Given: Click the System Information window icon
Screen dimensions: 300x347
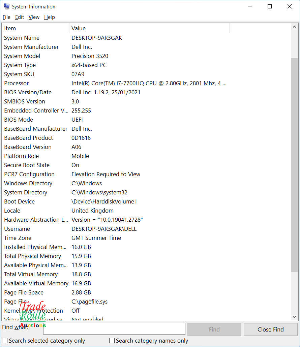Looking at the screenshot, I should (x=6, y=6).
